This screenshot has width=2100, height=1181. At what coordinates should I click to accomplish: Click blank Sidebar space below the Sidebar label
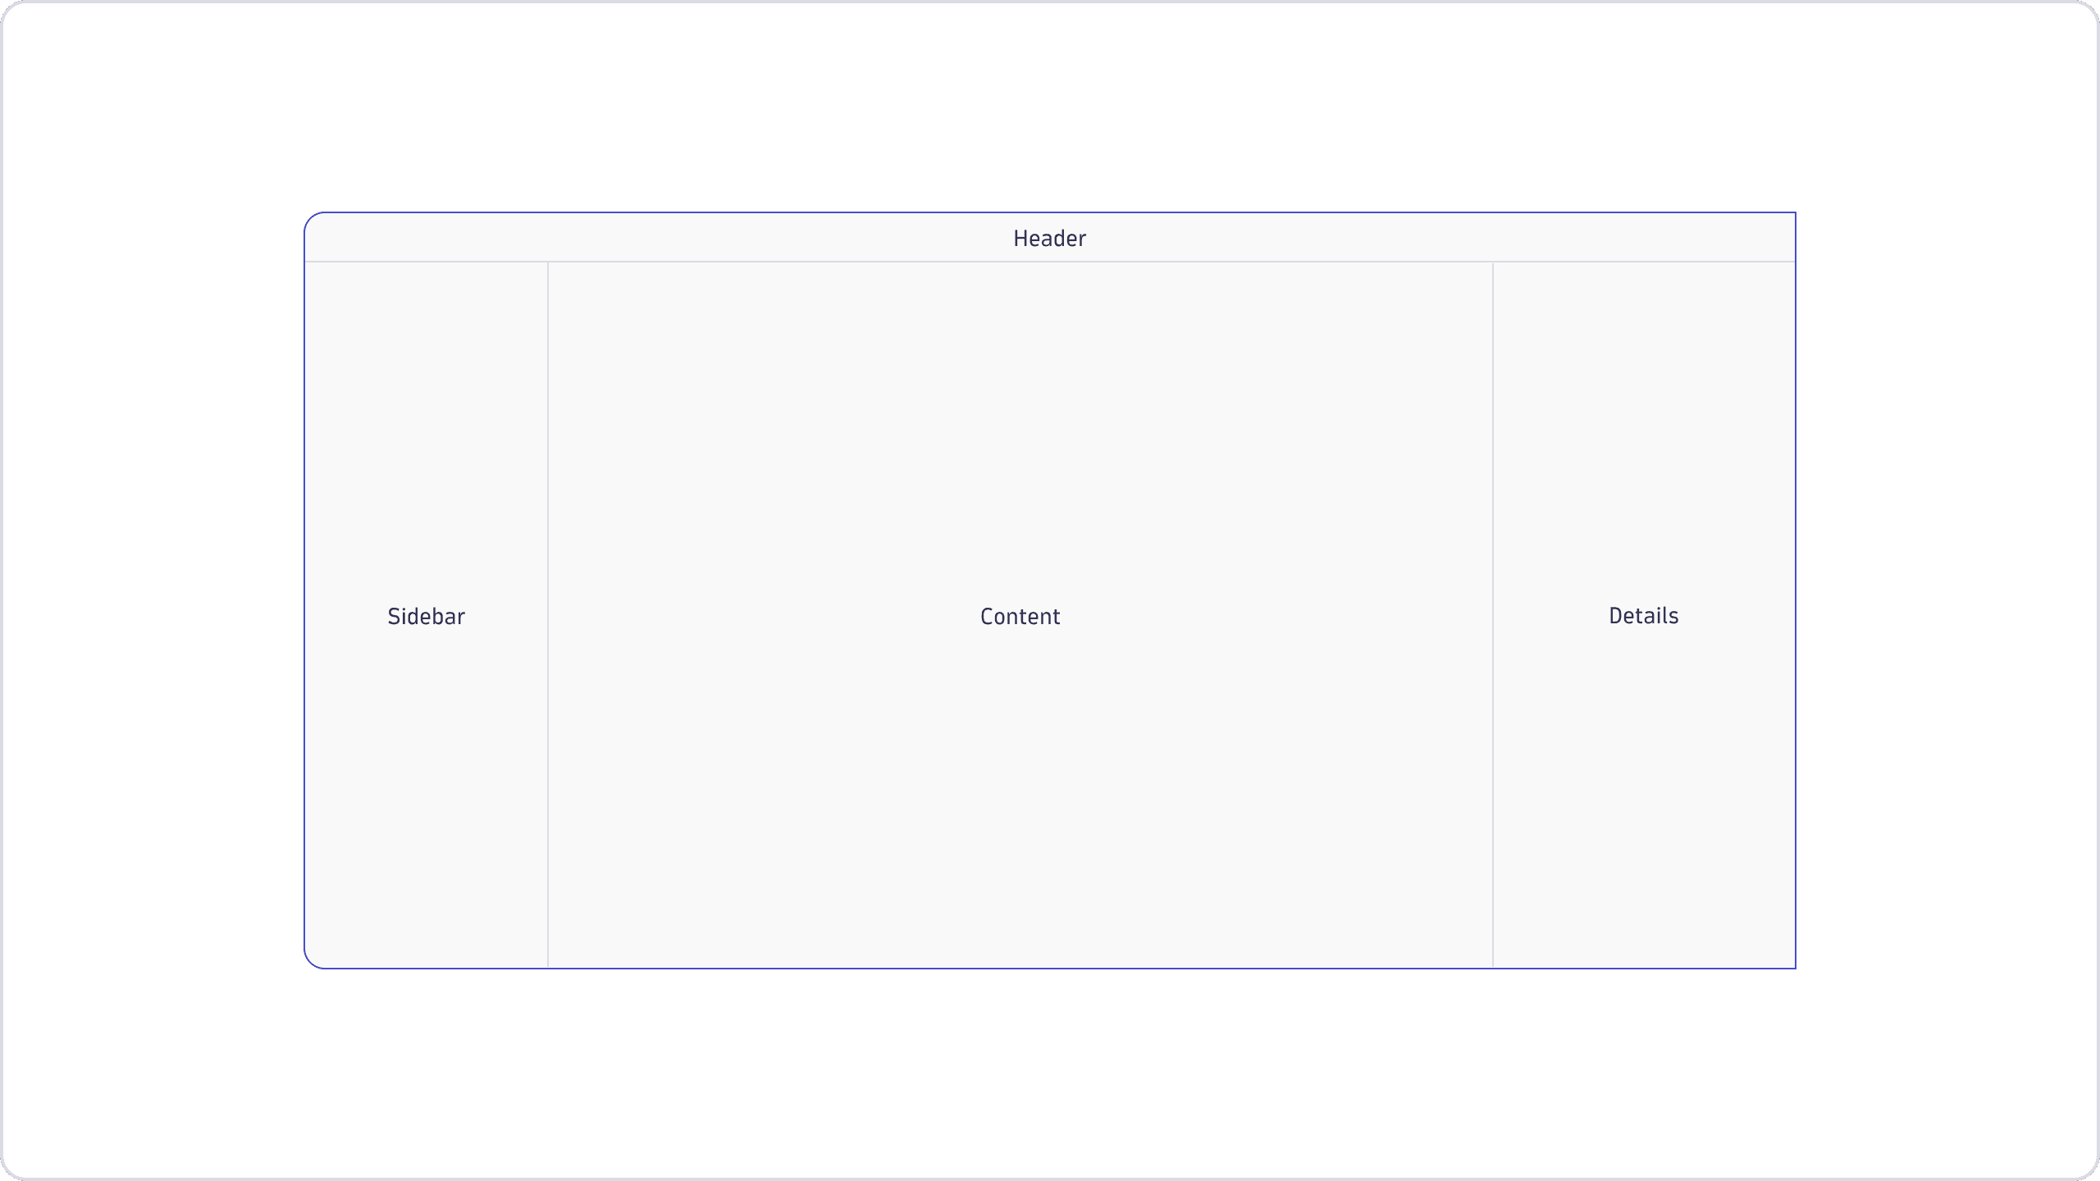coord(426,796)
